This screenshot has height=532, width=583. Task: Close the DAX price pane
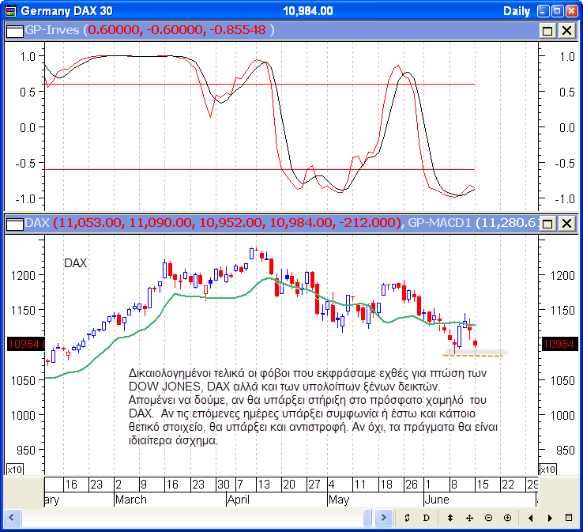pos(566,224)
